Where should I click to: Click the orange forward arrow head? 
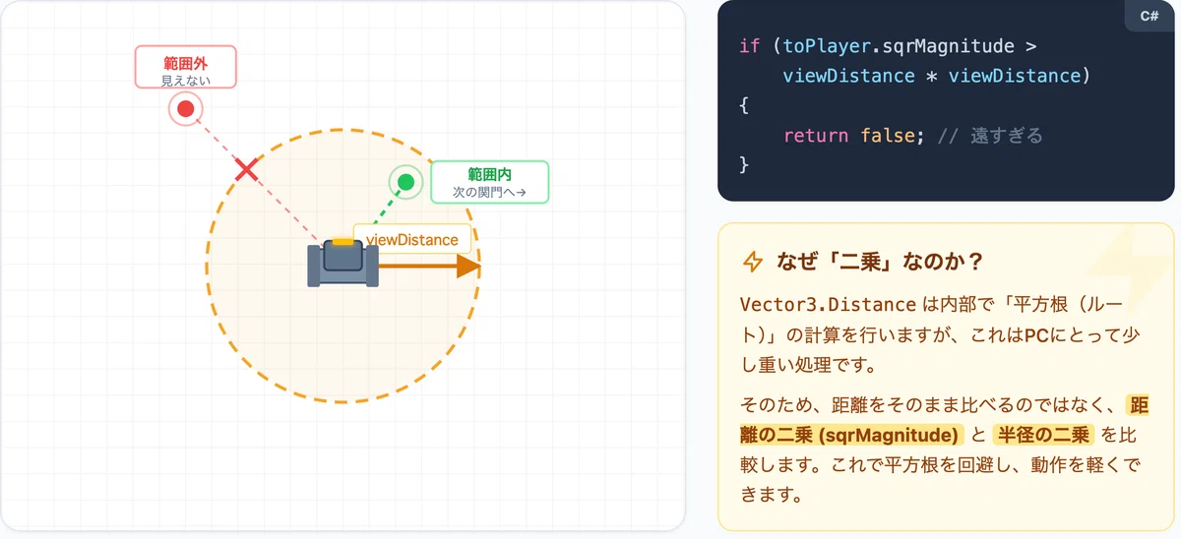[x=468, y=266]
